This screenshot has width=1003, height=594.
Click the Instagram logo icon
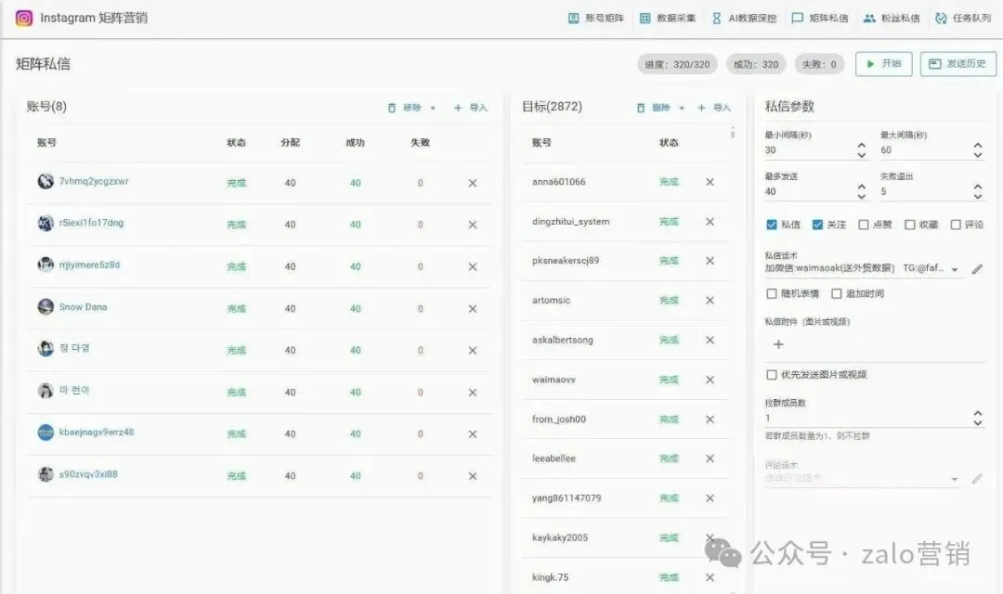click(22, 17)
